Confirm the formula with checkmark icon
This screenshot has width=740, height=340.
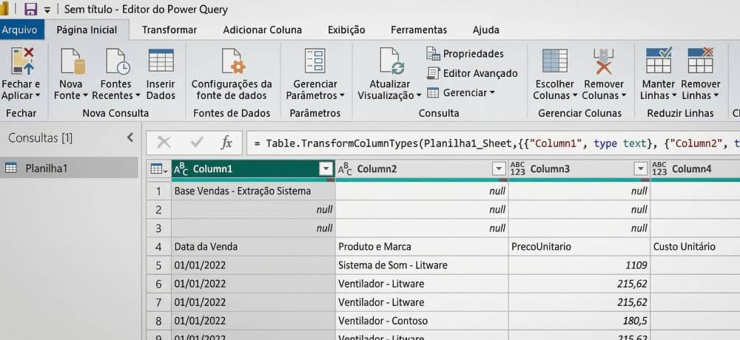(196, 143)
